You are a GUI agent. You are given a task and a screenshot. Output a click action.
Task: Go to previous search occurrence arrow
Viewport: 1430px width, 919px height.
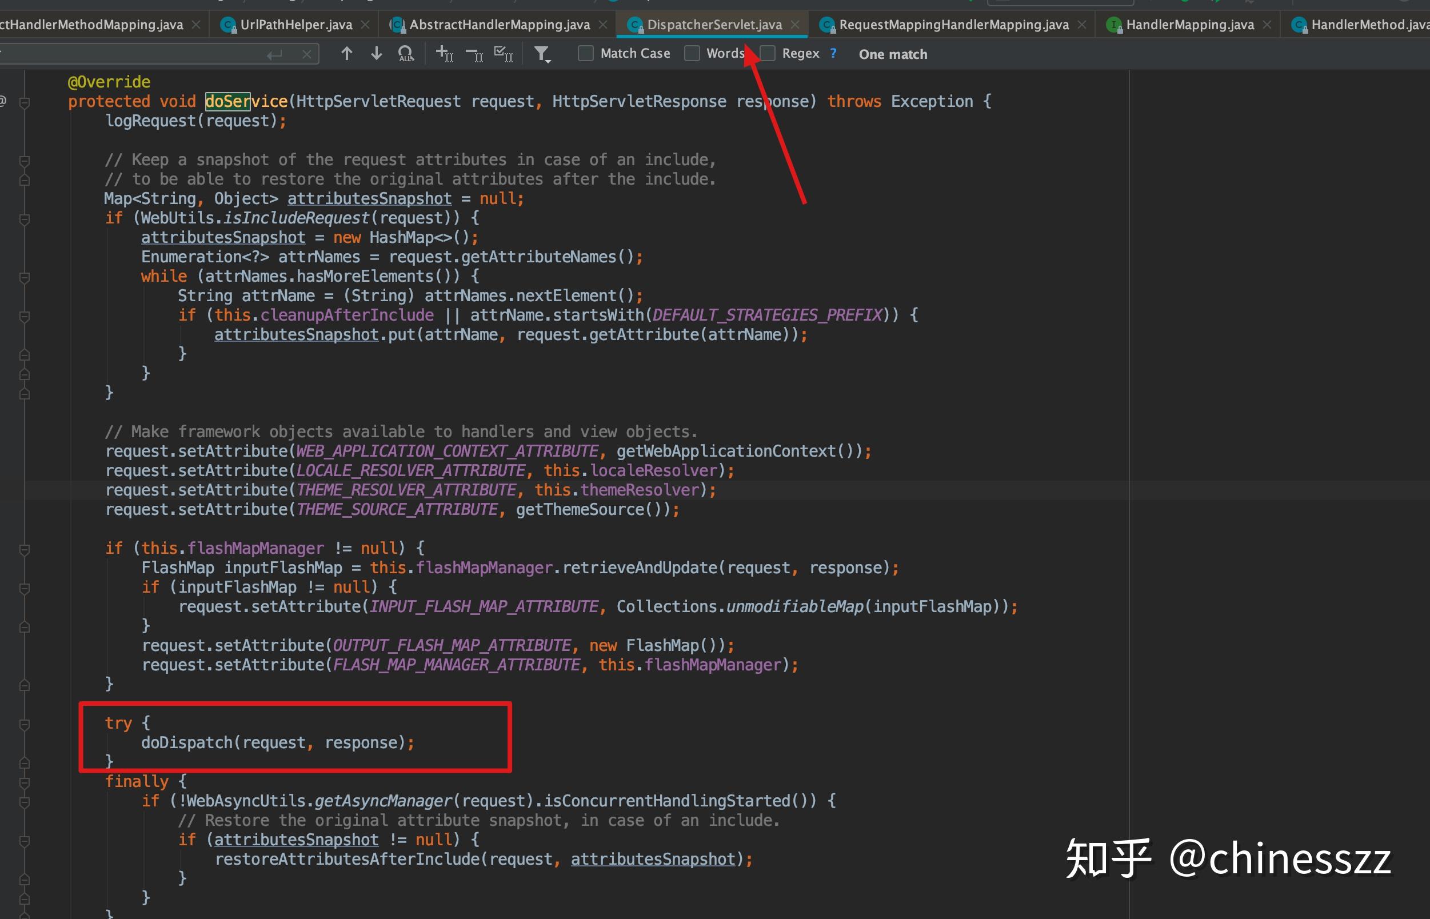(x=346, y=54)
